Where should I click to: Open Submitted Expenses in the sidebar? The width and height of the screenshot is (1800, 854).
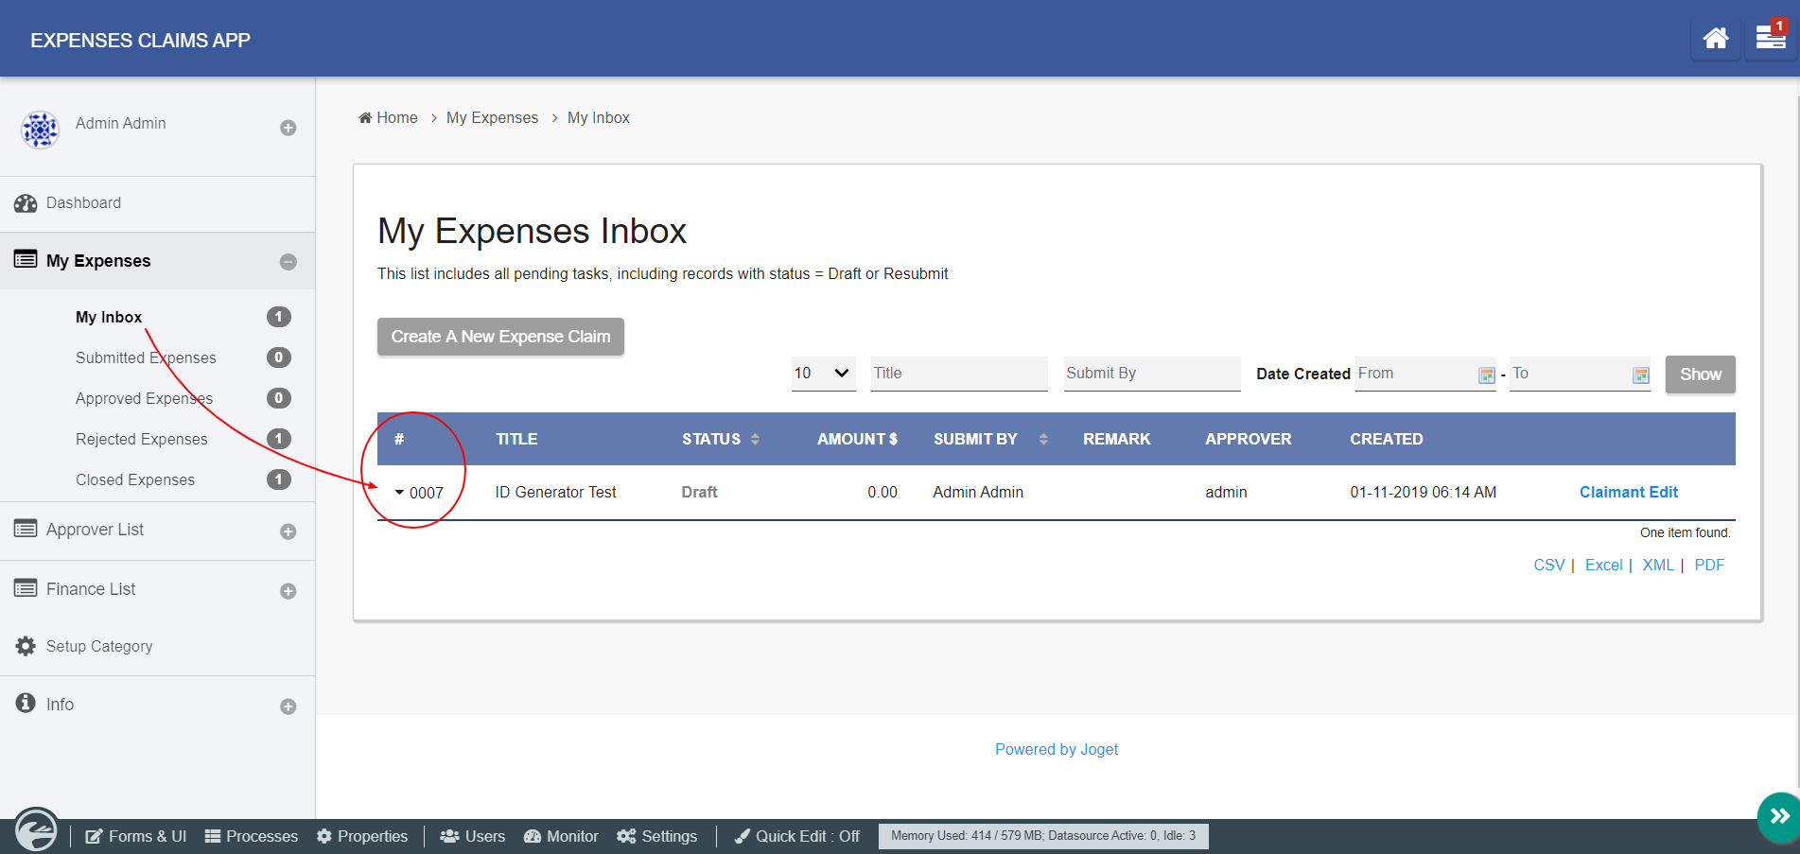point(146,357)
